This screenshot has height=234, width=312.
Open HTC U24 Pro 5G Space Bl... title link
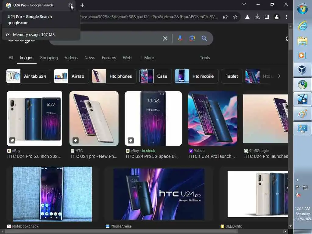tap(152, 156)
